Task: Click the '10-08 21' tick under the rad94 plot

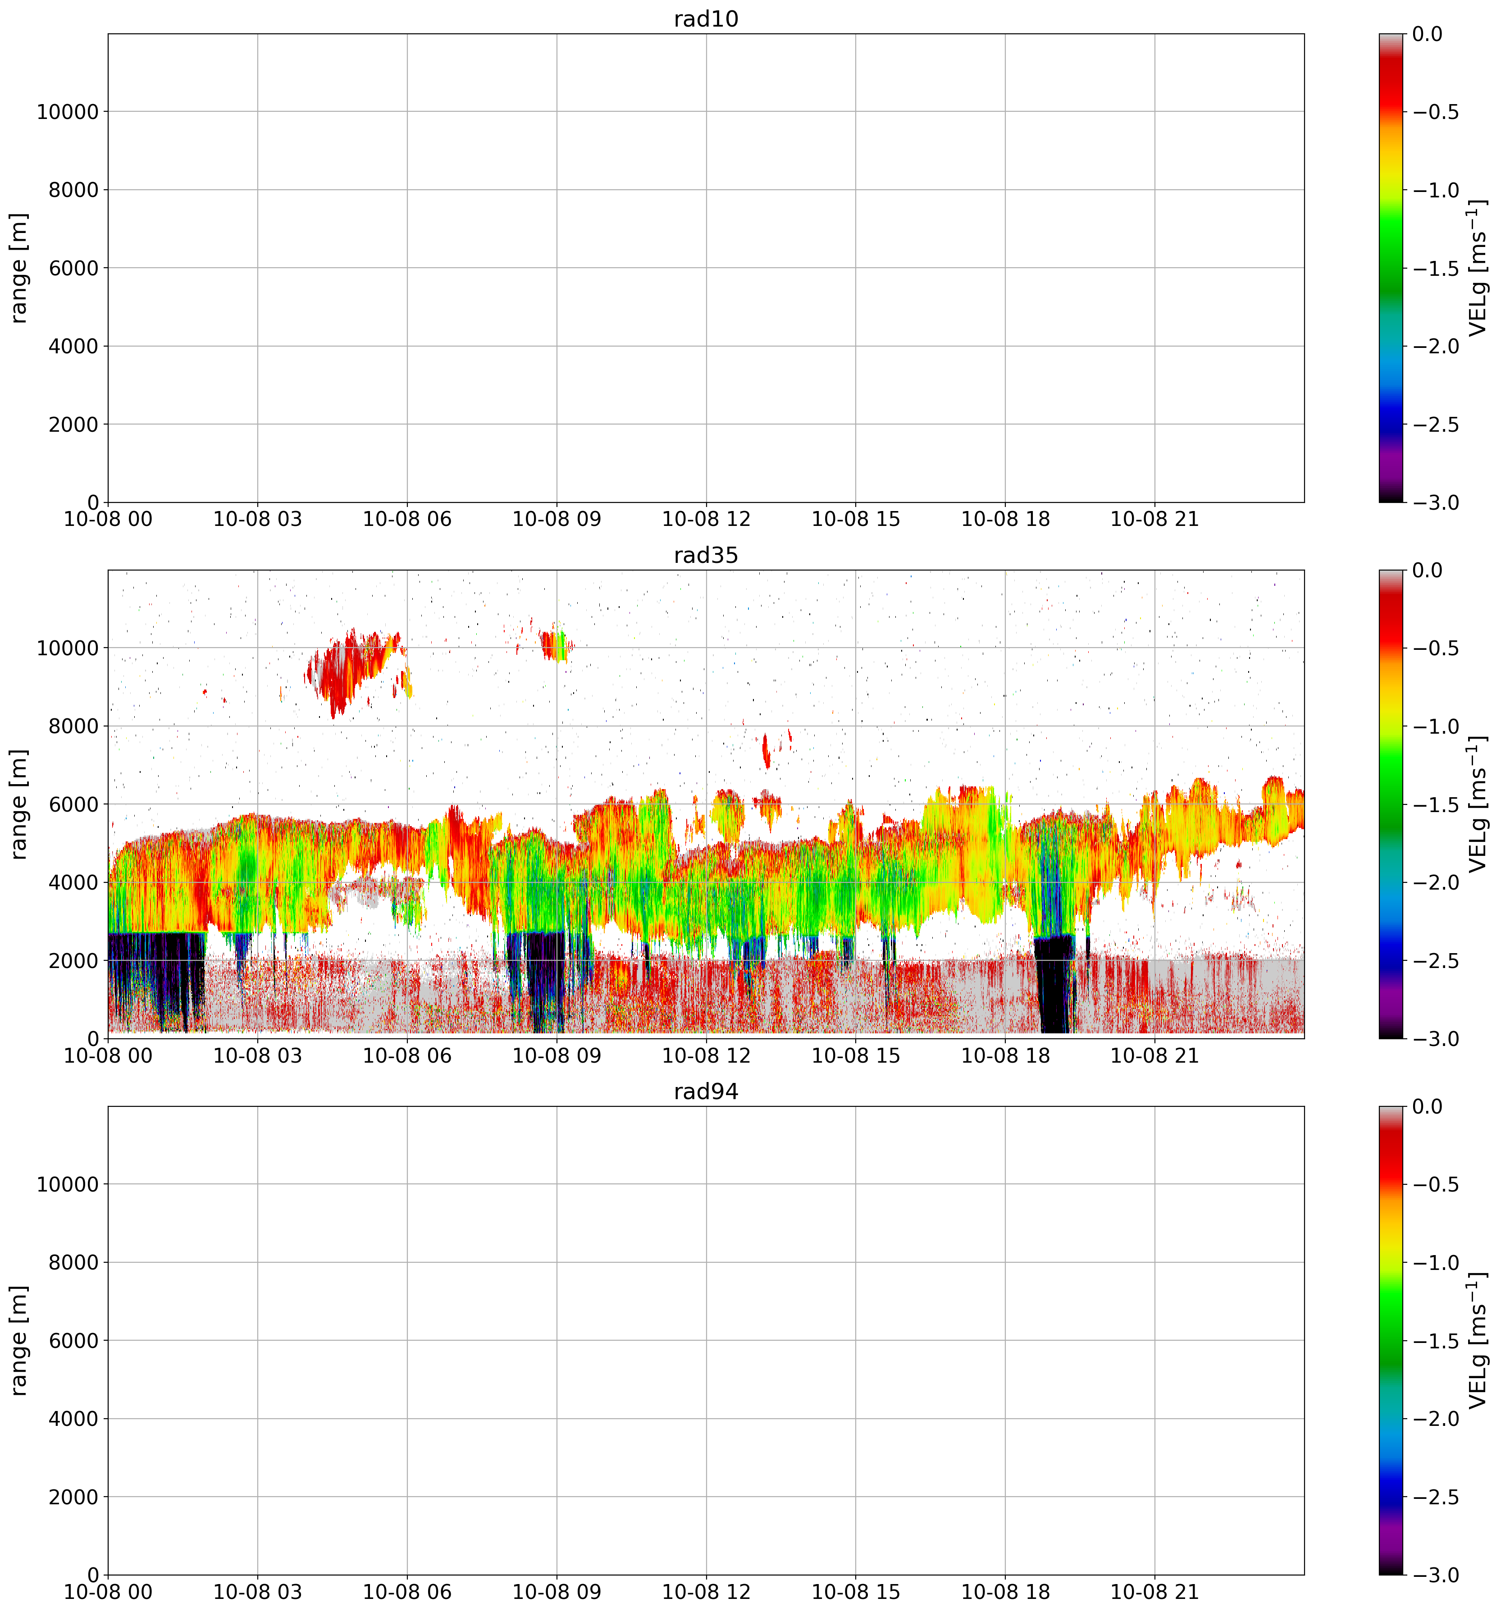Action: 1154,1592
